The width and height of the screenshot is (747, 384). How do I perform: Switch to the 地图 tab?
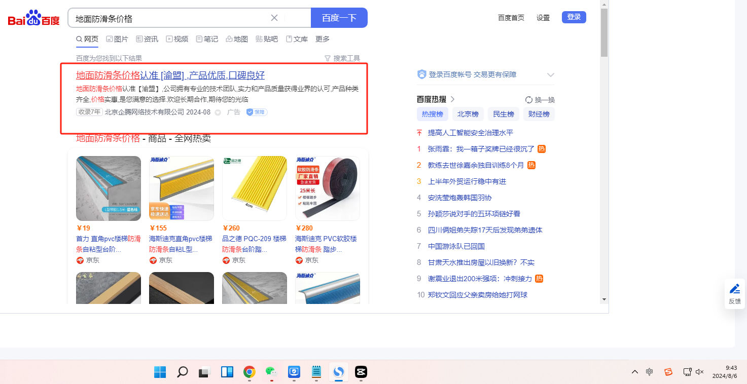point(237,39)
